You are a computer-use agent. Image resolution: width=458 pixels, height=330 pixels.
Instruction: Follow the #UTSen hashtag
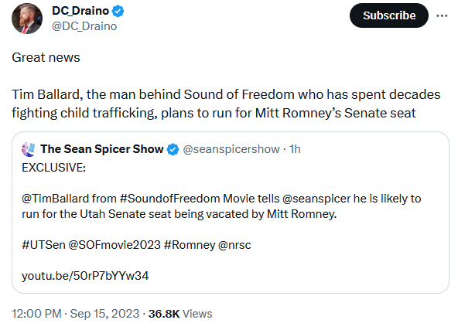pyautogui.click(x=43, y=245)
